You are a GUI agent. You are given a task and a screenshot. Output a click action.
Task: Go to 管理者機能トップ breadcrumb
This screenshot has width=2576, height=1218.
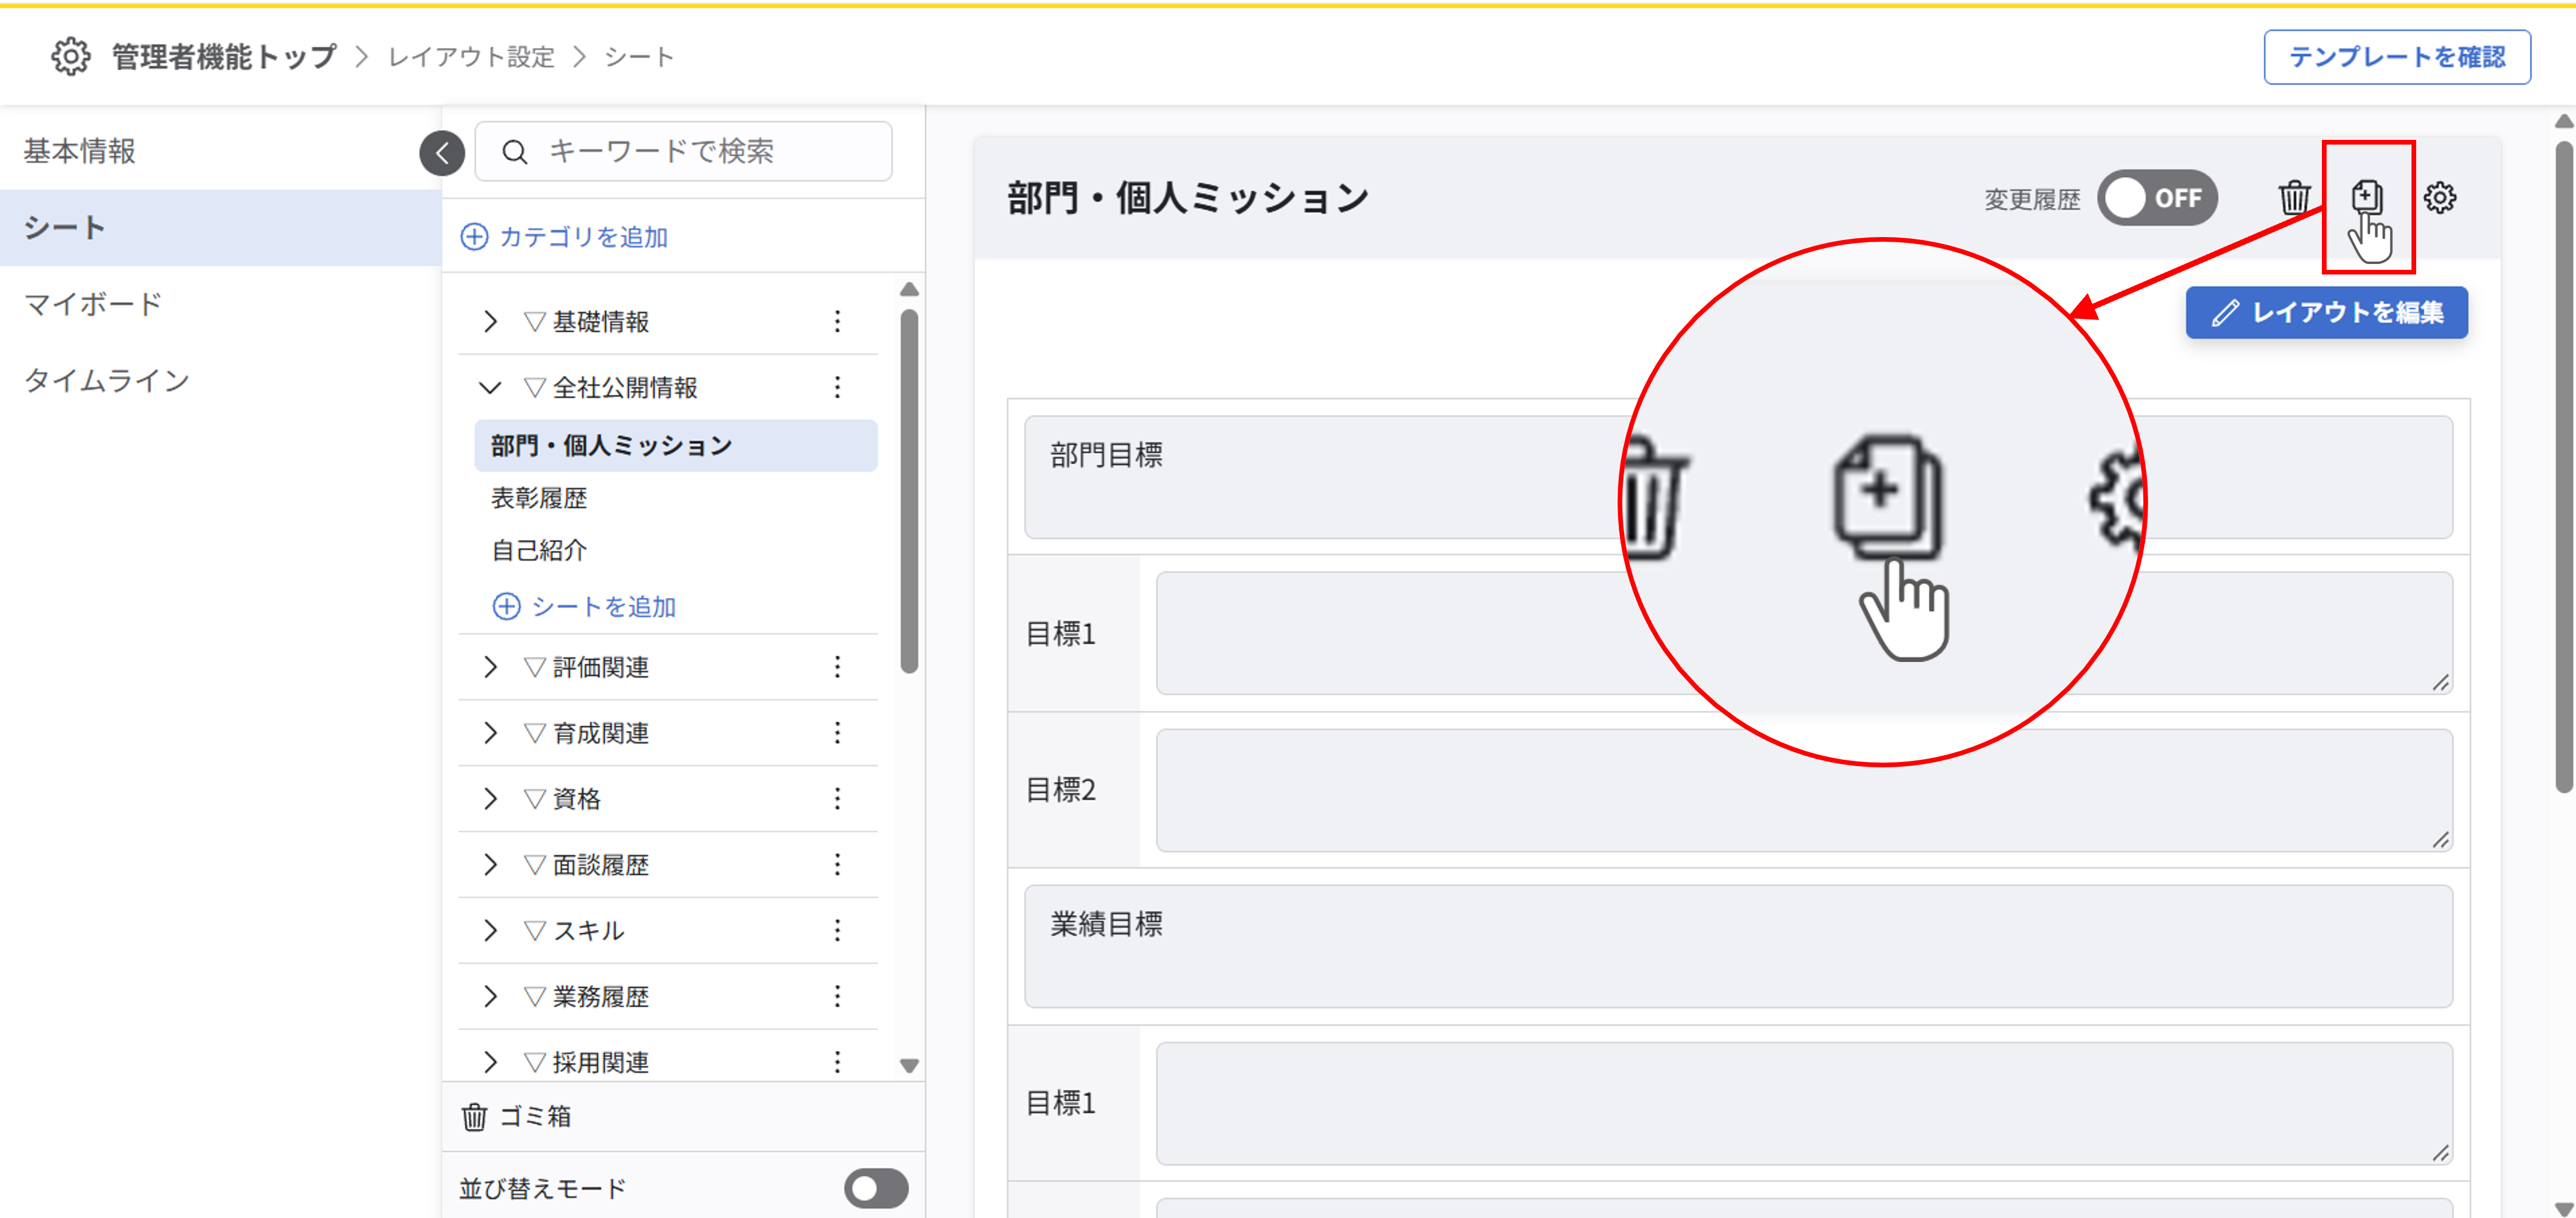click(224, 57)
